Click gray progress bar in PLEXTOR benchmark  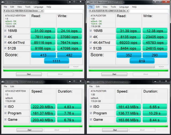pyautogui.click(x=122, y=67)
